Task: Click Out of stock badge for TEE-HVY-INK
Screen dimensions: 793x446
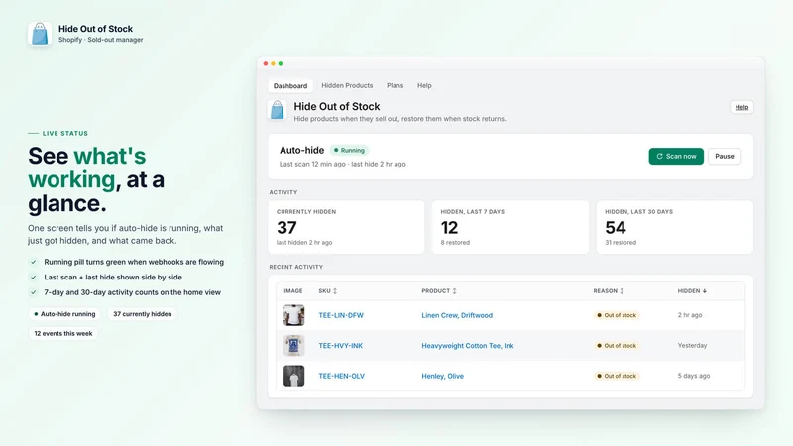Action: tap(617, 346)
